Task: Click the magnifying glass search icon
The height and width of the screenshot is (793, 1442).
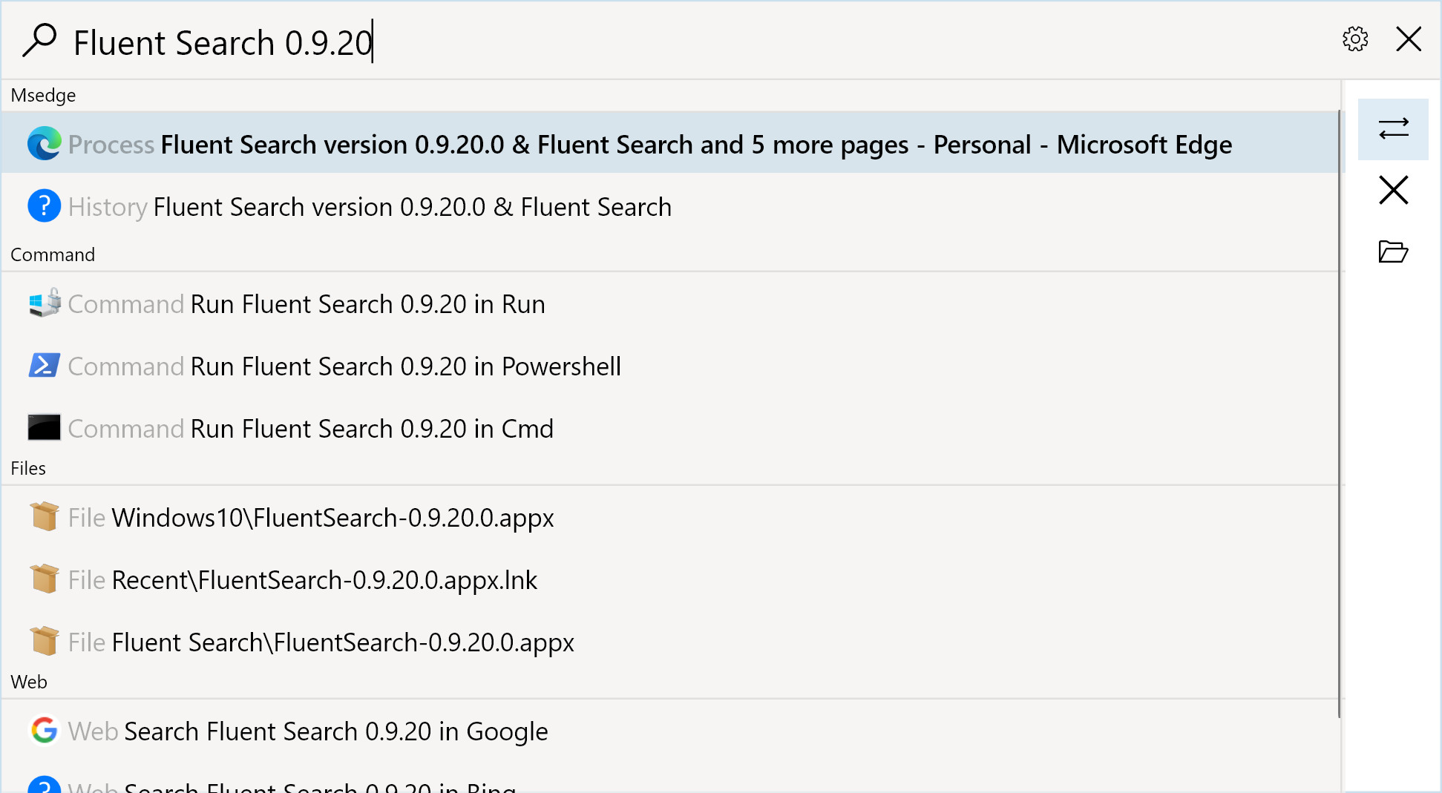Action: click(39, 40)
